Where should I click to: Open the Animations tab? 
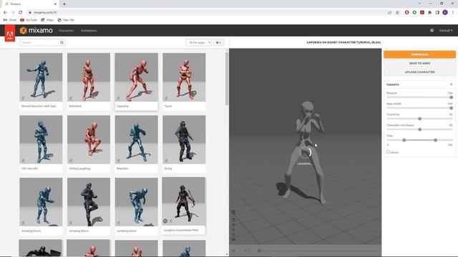89,31
